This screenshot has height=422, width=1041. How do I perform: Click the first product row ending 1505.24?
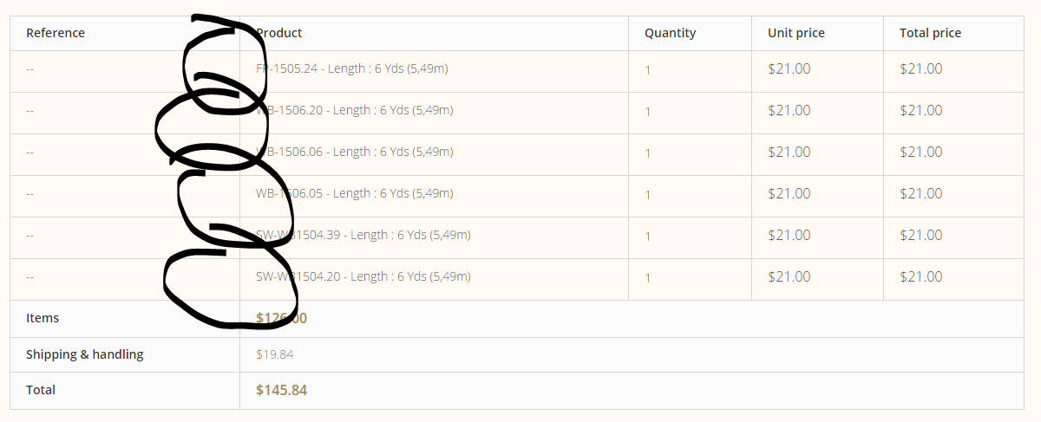(351, 68)
